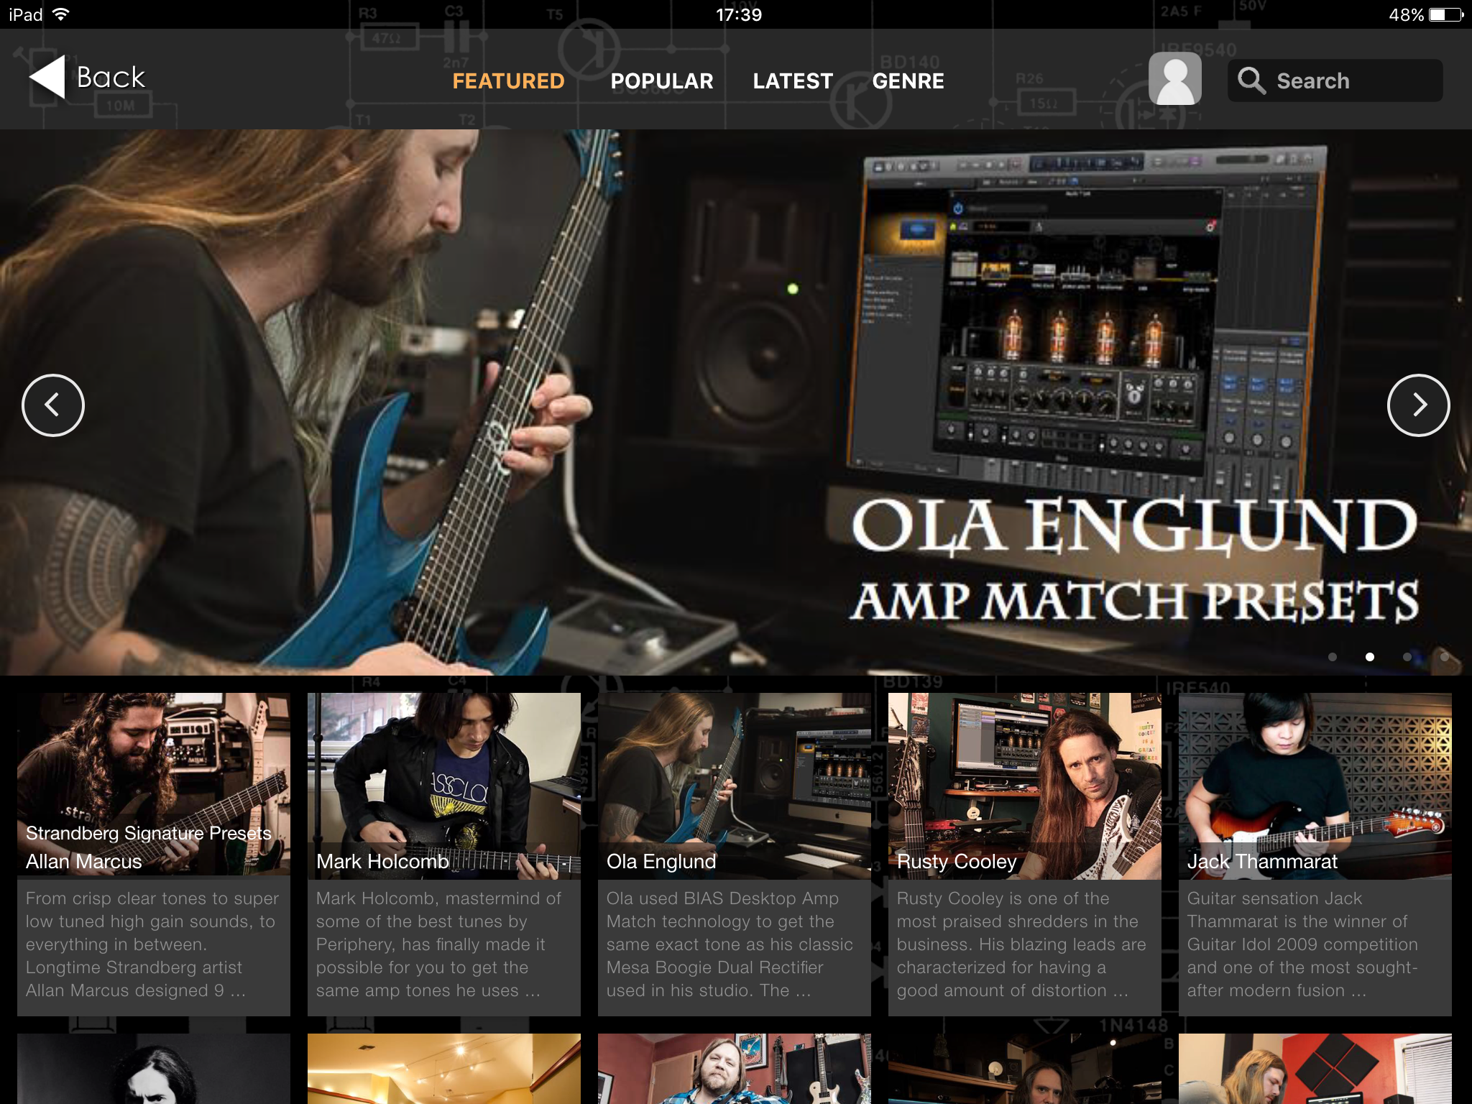Tap the Back text label
This screenshot has width=1472, height=1104.
pyautogui.click(x=111, y=77)
